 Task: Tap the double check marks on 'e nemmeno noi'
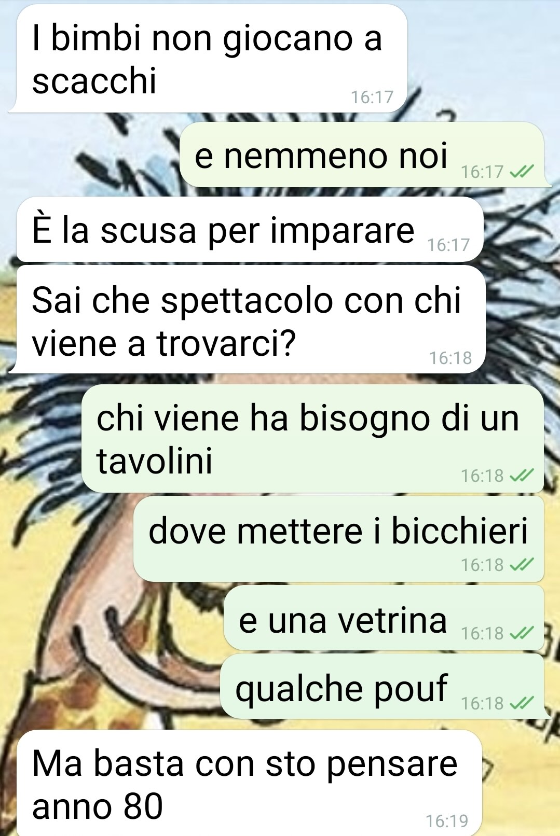click(x=522, y=171)
